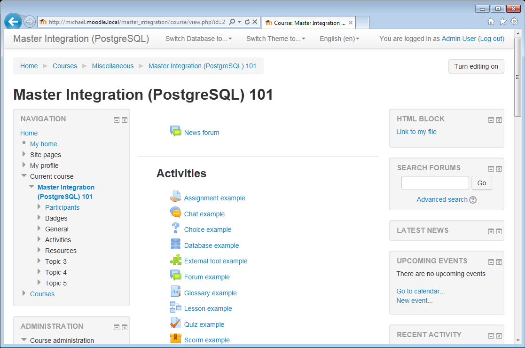
Task: Refresh the page in address bar
Action: 247,22
